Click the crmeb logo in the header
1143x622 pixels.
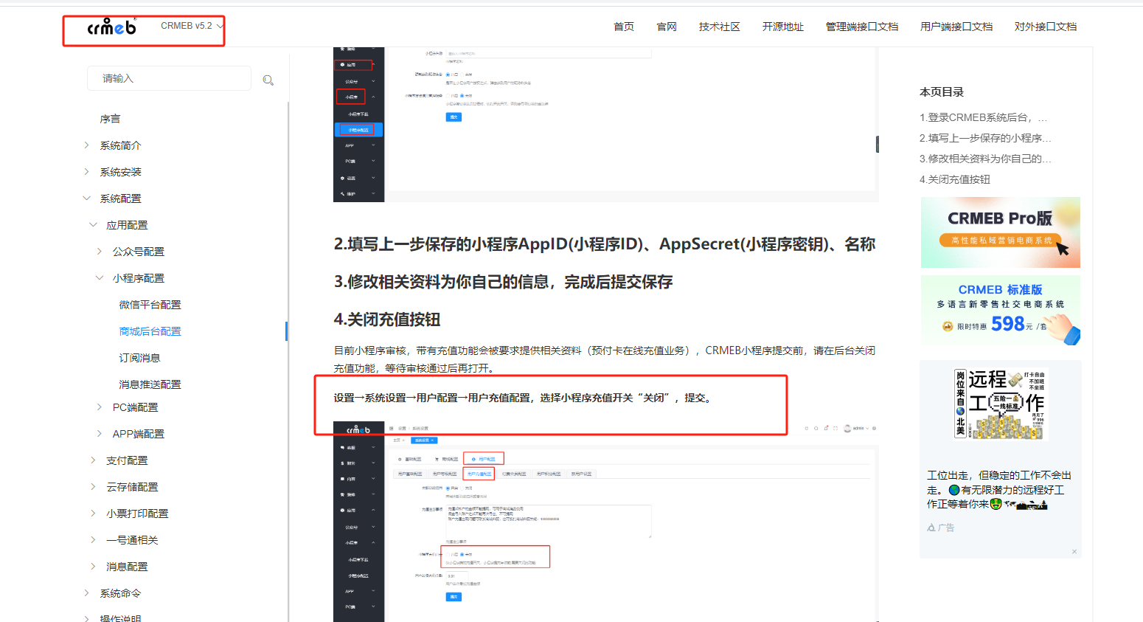point(111,27)
